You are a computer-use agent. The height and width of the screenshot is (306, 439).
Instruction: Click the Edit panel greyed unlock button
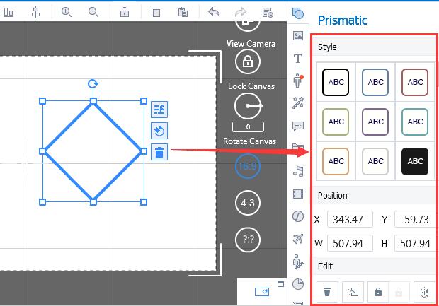click(x=399, y=292)
